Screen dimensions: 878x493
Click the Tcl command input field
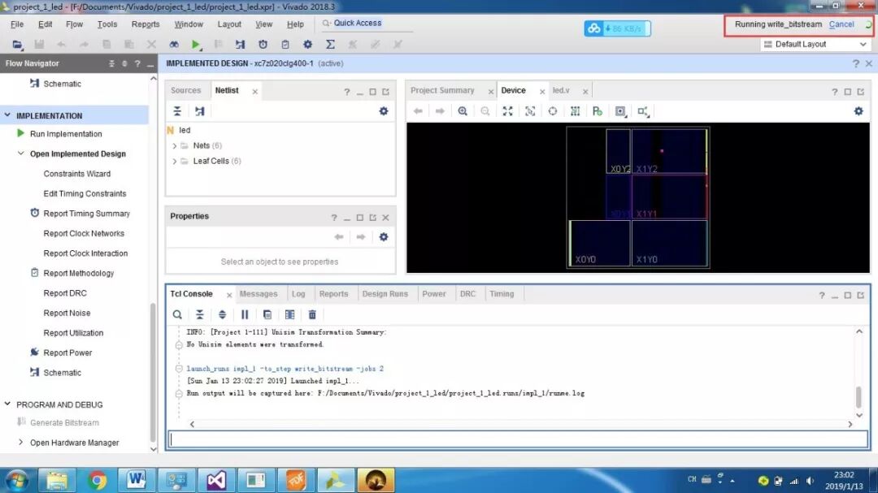point(519,439)
